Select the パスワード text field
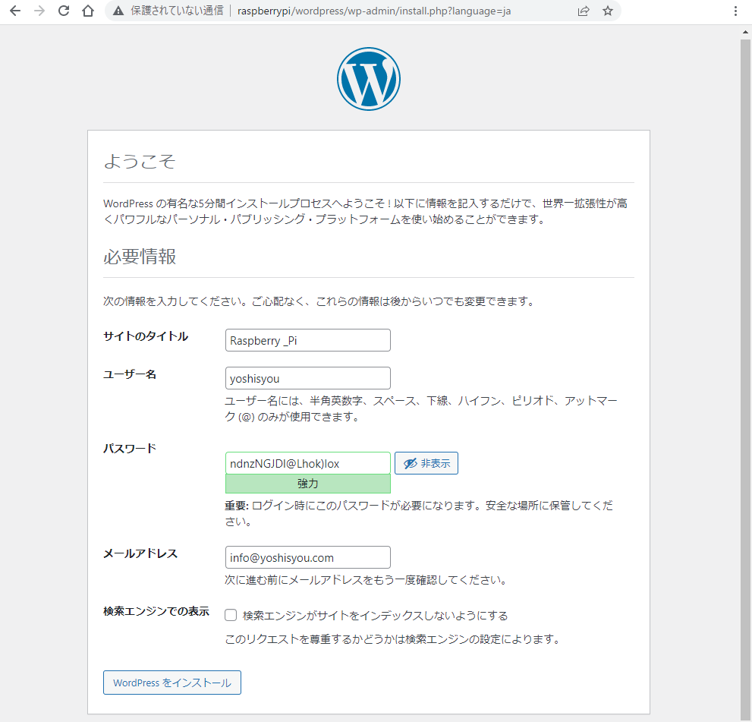Screen dimensions: 752x722 [x=307, y=463]
